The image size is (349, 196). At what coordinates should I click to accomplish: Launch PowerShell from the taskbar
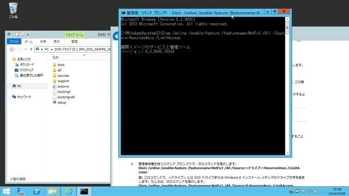(x=37, y=191)
